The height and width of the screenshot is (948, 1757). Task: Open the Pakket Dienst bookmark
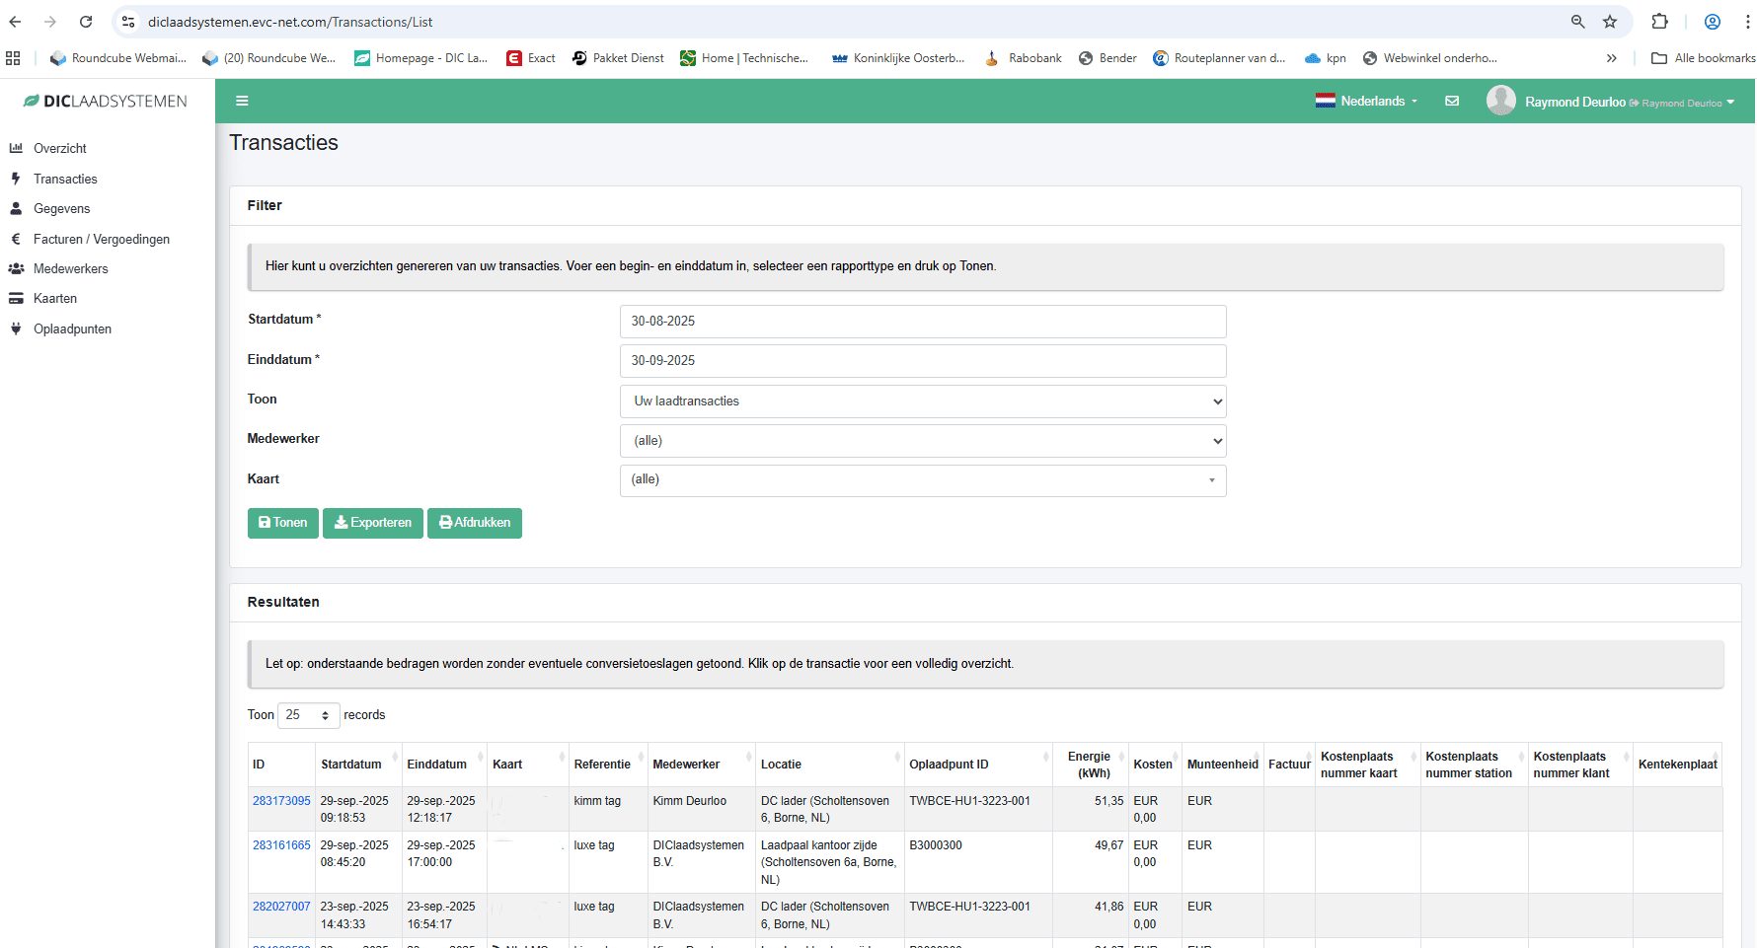[618, 58]
